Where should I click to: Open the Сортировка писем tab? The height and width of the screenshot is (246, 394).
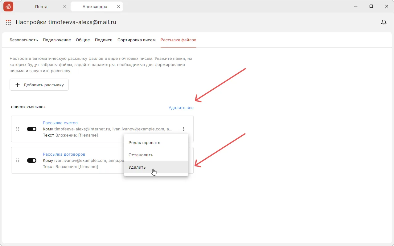136,40
